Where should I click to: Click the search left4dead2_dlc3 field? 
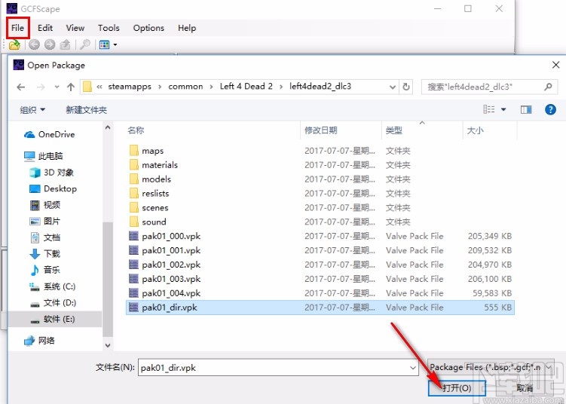point(489,87)
